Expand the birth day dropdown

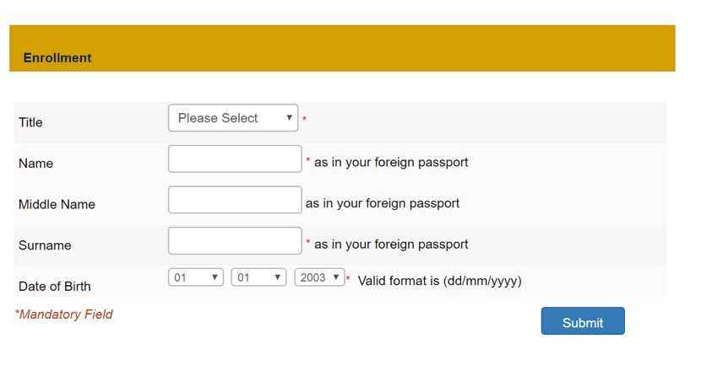pyautogui.click(x=195, y=277)
